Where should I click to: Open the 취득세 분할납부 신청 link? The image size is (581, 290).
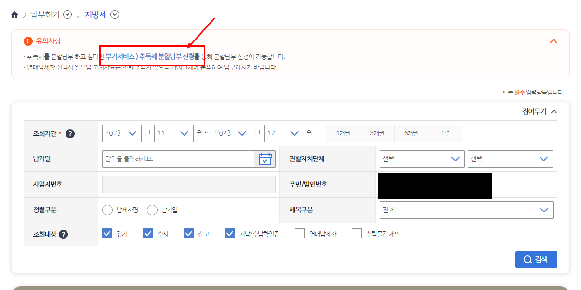pos(152,55)
